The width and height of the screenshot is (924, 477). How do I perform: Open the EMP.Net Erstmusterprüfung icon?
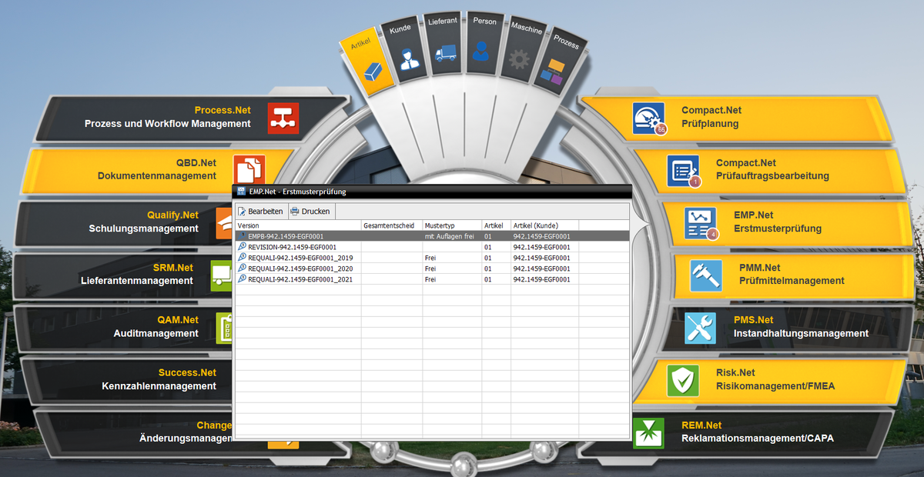point(700,222)
